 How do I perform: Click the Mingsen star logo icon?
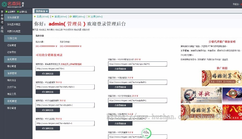tap(4, 4)
